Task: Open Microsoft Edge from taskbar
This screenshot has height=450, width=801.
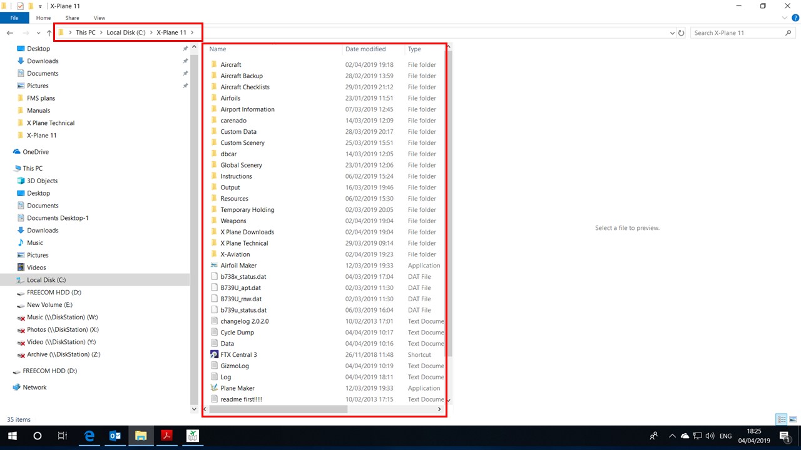Action: coord(89,436)
